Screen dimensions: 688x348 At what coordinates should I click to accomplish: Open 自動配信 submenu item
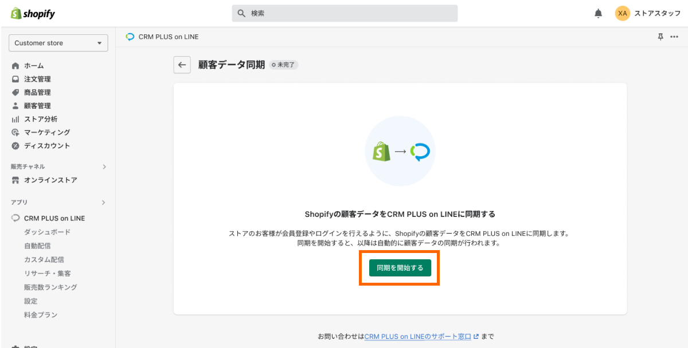pyautogui.click(x=37, y=246)
